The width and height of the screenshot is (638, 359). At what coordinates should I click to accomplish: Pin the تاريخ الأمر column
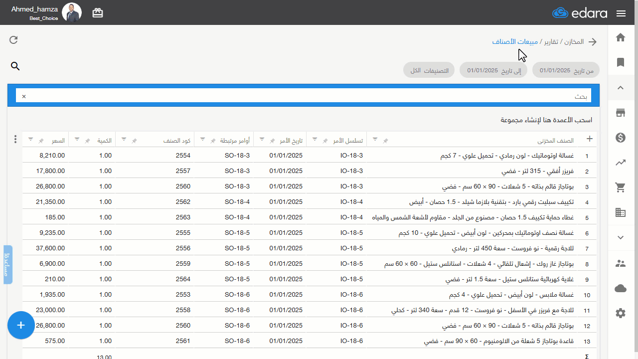tap(272, 141)
